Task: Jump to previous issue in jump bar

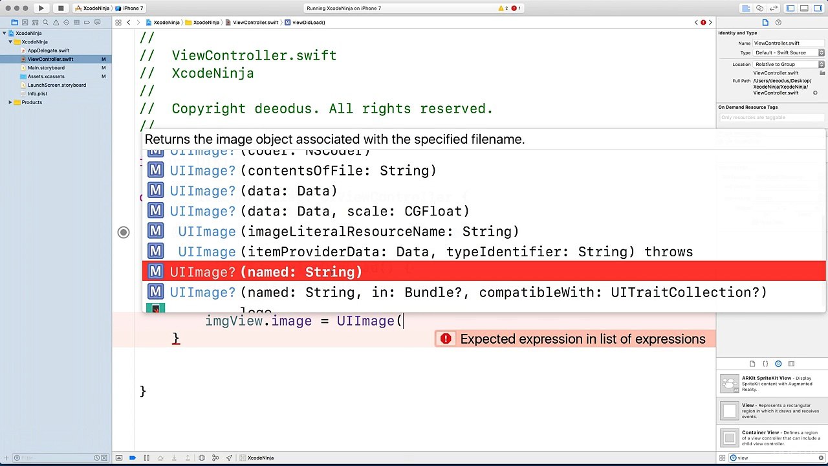Action: (697, 23)
